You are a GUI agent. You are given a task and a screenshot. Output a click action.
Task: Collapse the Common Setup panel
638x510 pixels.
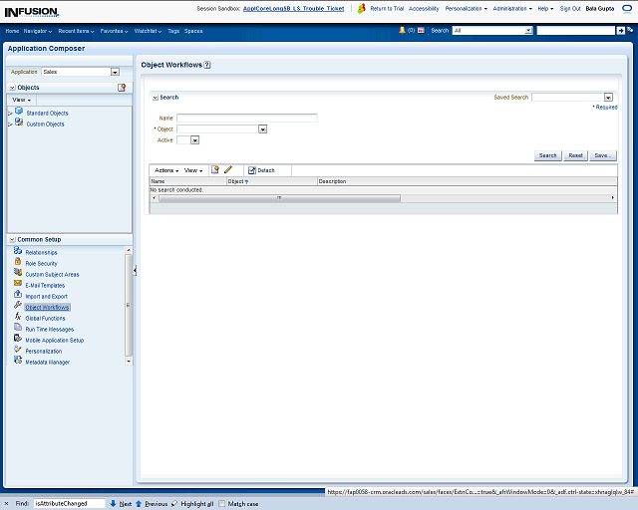point(12,240)
